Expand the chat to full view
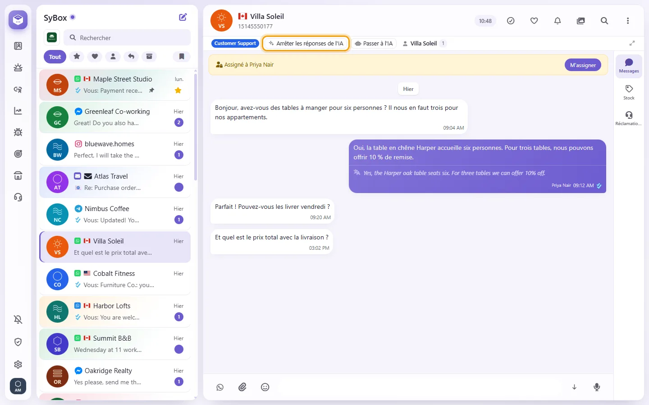Image resolution: width=649 pixels, height=405 pixels. click(x=632, y=43)
